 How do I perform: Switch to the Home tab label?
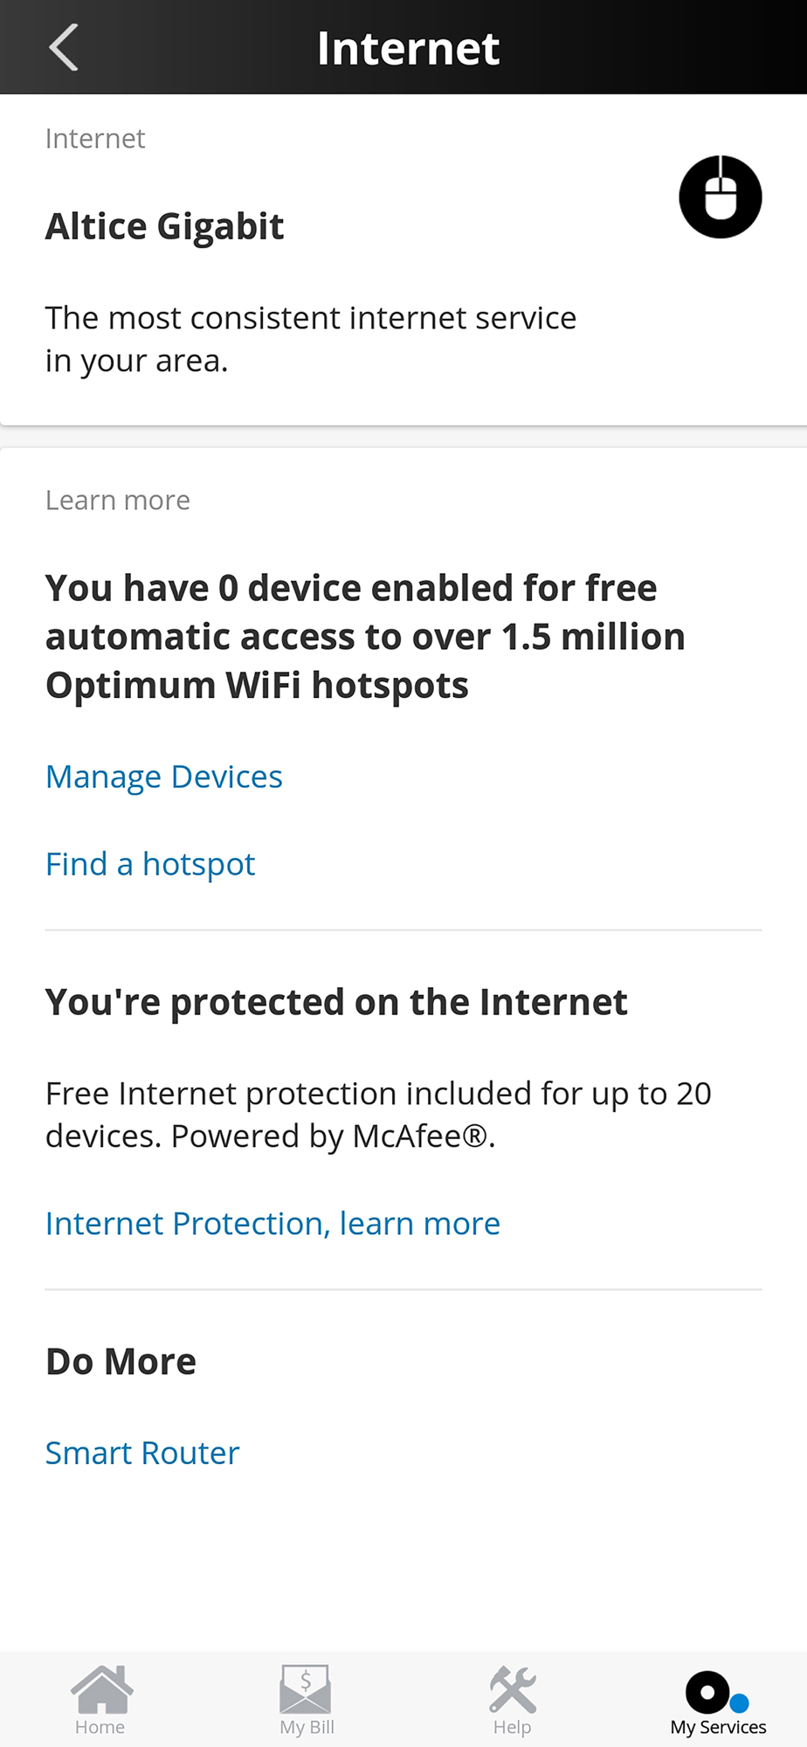[x=100, y=1727]
